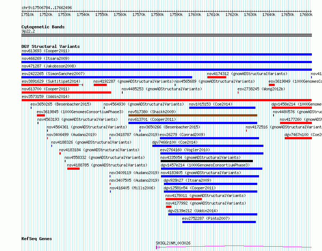Select nsv4174312 red variant bar
The image size is (322, 251).
pos(217,77)
